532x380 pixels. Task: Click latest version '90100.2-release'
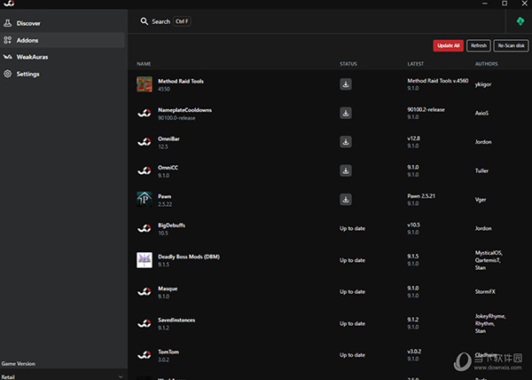426,110
